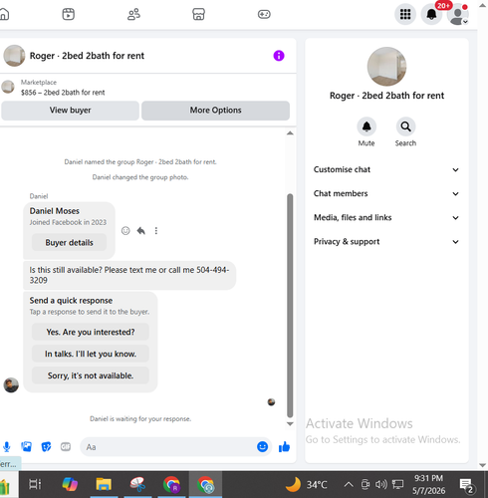Attach a photo using the image icon
Screen dimensions: 488x498
pos(26,447)
